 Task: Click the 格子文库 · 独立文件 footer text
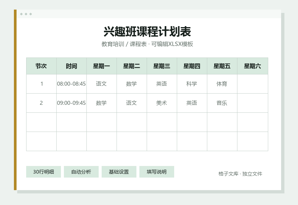[240, 174]
